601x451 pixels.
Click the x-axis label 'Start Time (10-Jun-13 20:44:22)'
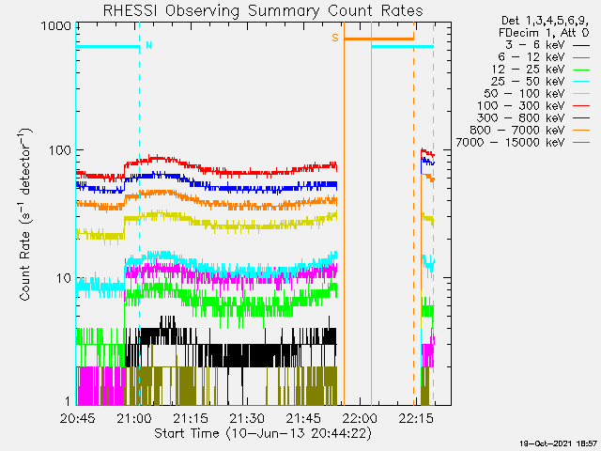[263, 433]
